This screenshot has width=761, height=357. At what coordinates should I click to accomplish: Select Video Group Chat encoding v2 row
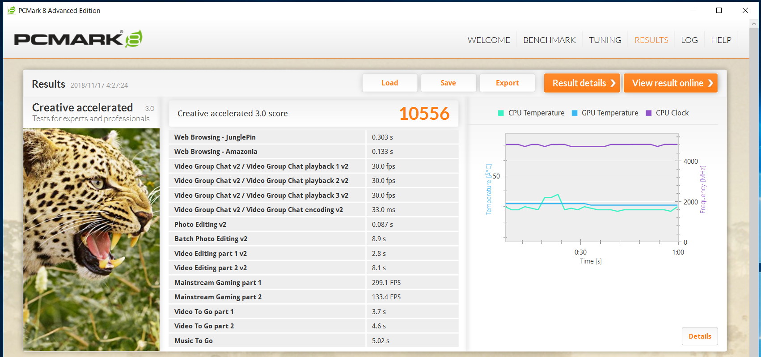313,210
